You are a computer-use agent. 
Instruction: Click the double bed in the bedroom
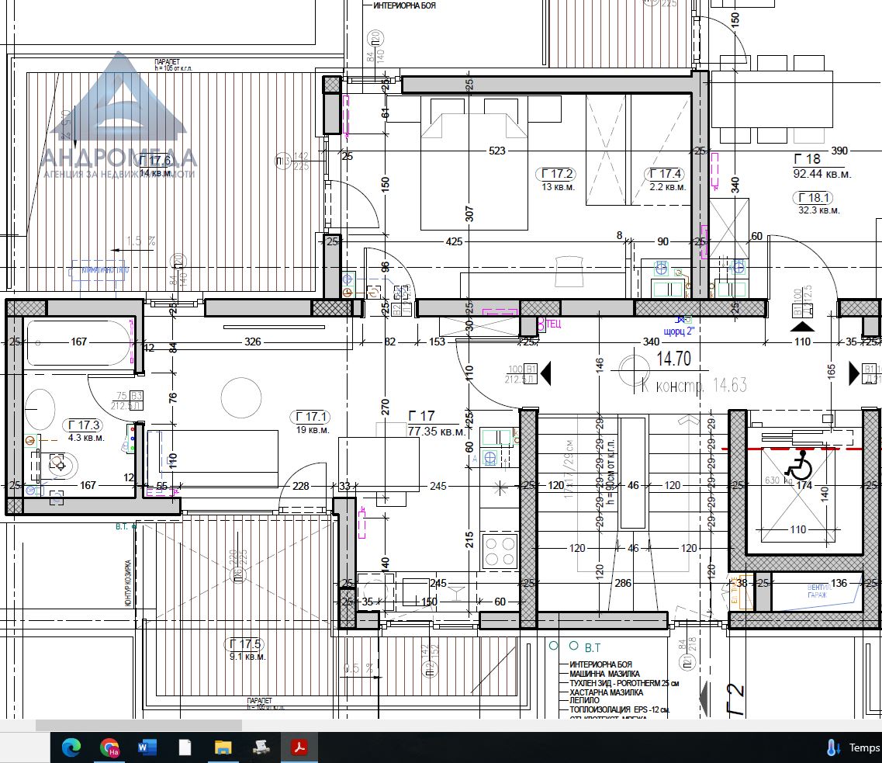pos(469,167)
